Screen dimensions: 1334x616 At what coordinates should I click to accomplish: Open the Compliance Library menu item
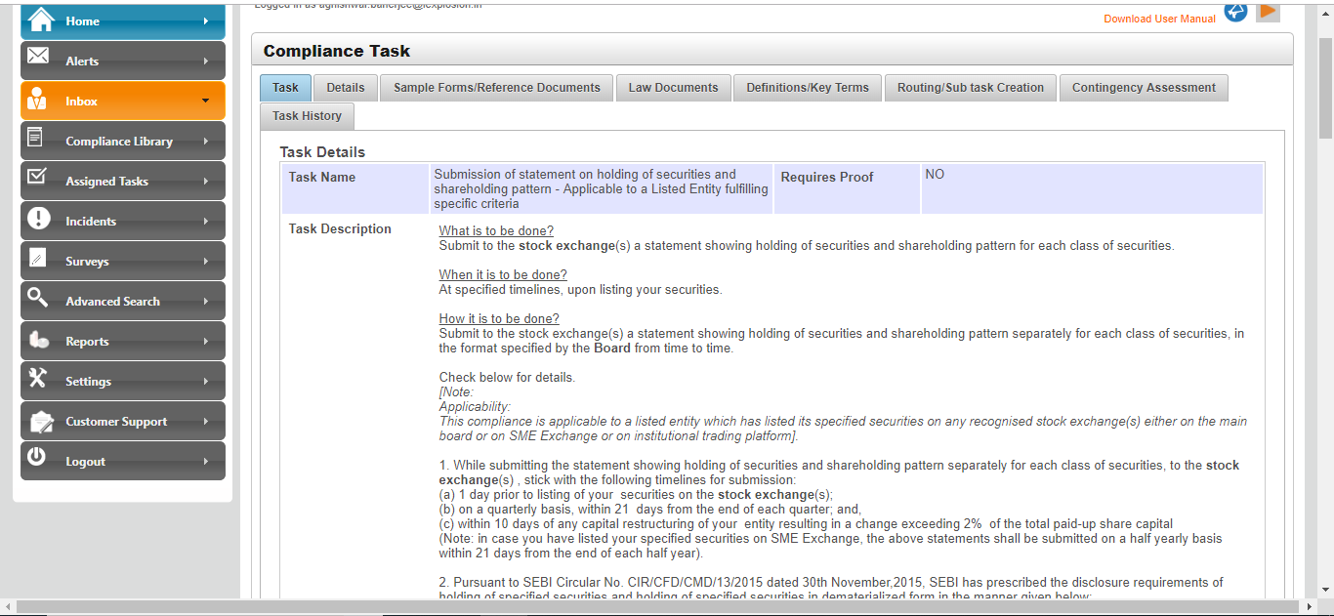coord(122,141)
